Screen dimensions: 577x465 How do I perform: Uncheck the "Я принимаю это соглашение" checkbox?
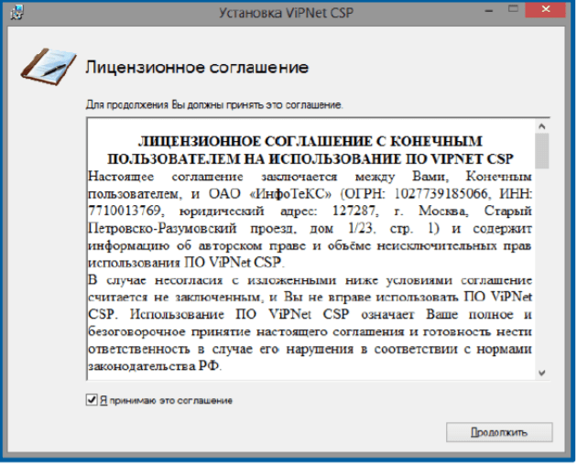[x=92, y=399]
